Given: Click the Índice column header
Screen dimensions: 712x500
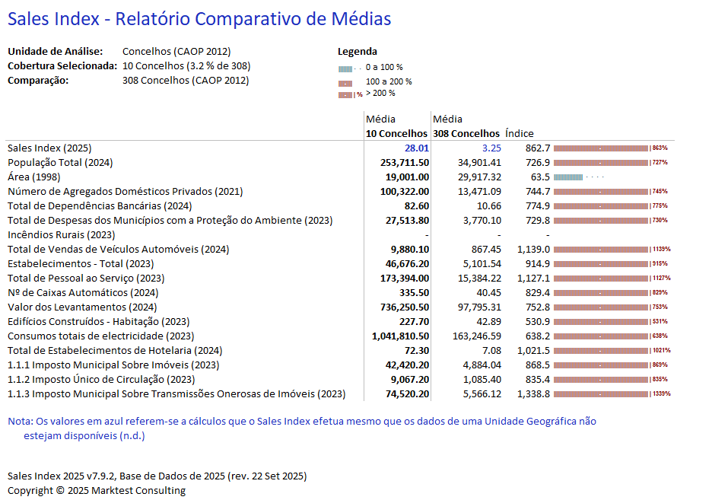Looking at the screenshot, I should click(520, 133).
